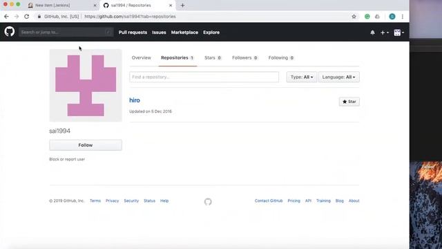The height and width of the screenshot is (249, 442).
Task: Open the Help footer link
Action: pyautogui.click(x=164, y=201)
